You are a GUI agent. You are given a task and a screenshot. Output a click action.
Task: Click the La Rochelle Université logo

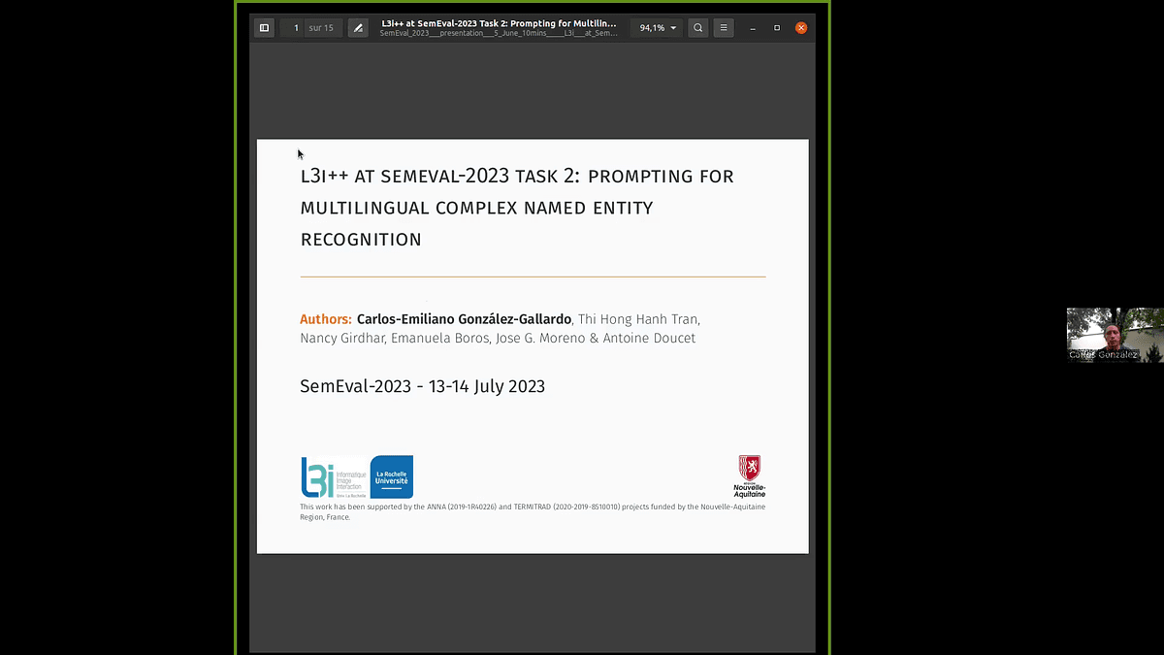coord(392,476)
